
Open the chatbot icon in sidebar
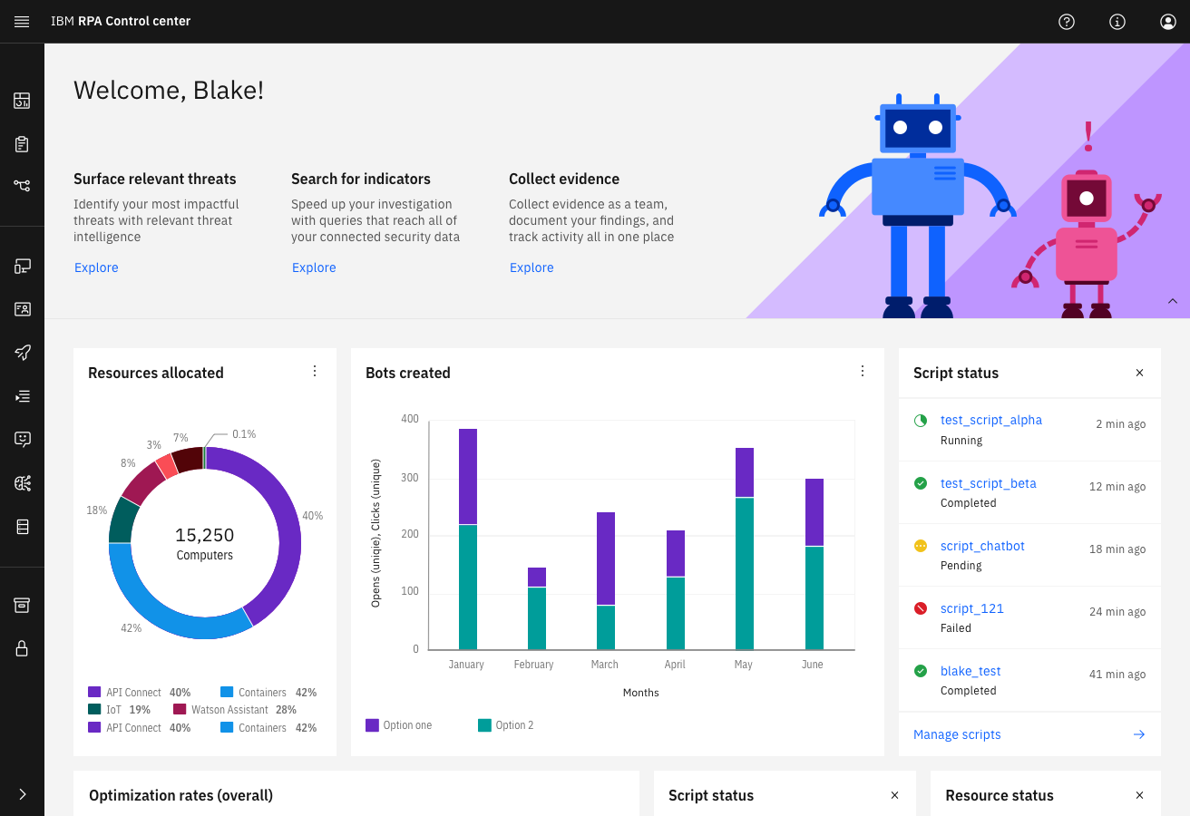(x=22, y=440)
